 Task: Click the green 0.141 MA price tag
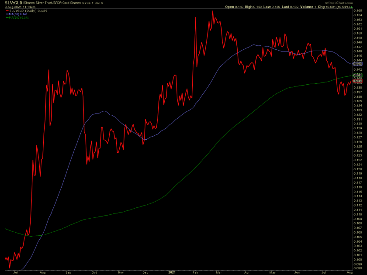pos(358,75)
